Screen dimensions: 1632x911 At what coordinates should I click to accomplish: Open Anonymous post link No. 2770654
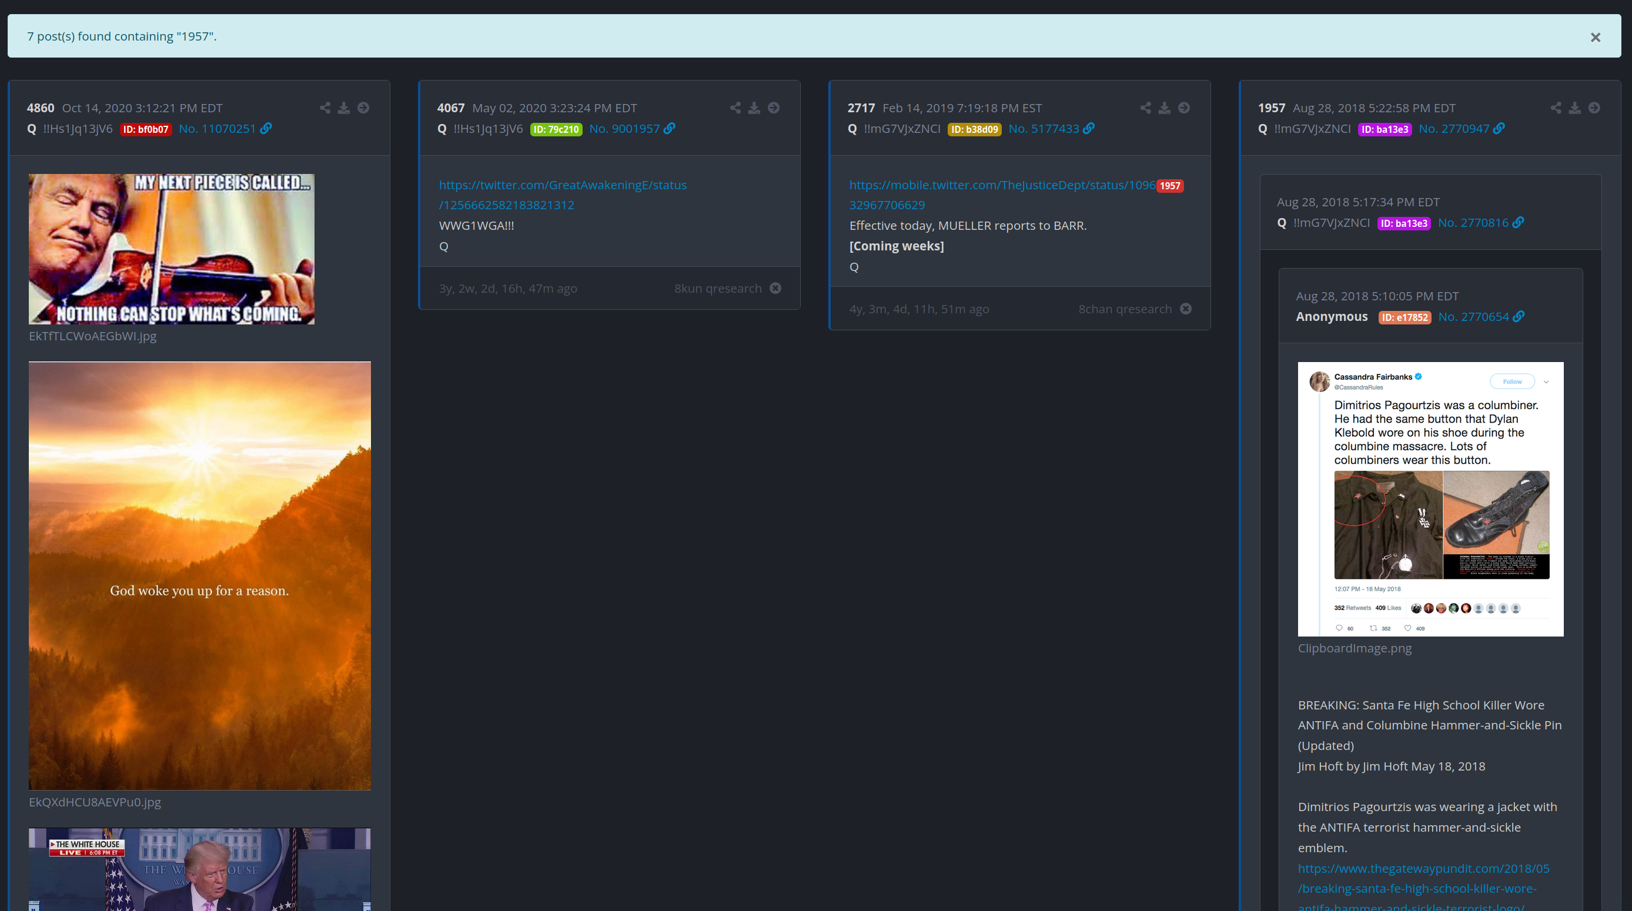click(1474, 317)
